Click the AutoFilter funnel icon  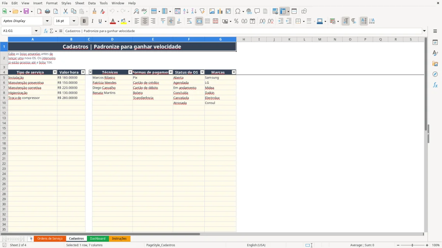(x=202, y=11)
